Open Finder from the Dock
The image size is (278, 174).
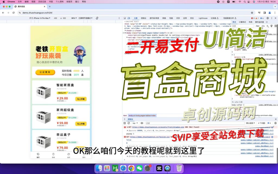tap(99, 168)
